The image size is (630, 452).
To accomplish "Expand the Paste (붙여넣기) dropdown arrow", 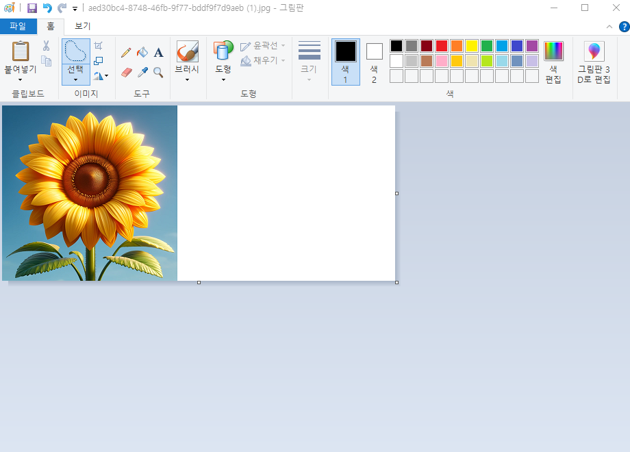I will [x=20, y=80].
